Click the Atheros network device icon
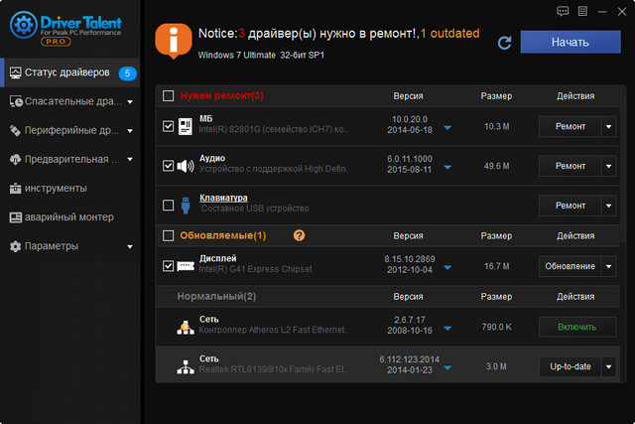The image size is (635, 424). pos(186,326)
